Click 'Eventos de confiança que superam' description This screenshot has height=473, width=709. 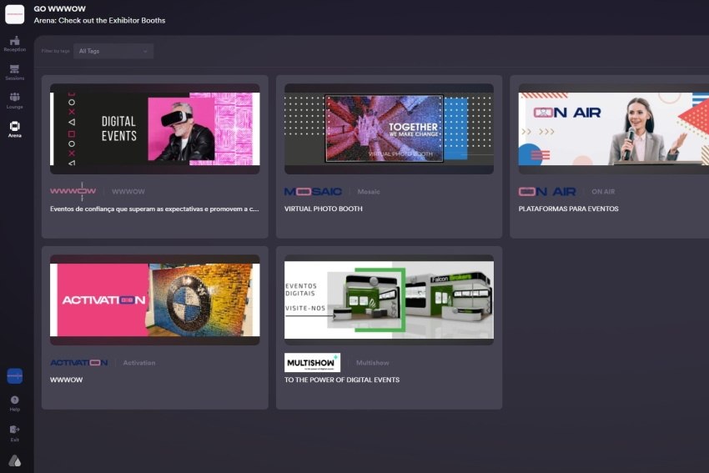pyautogui.click(x=154, y=209)
